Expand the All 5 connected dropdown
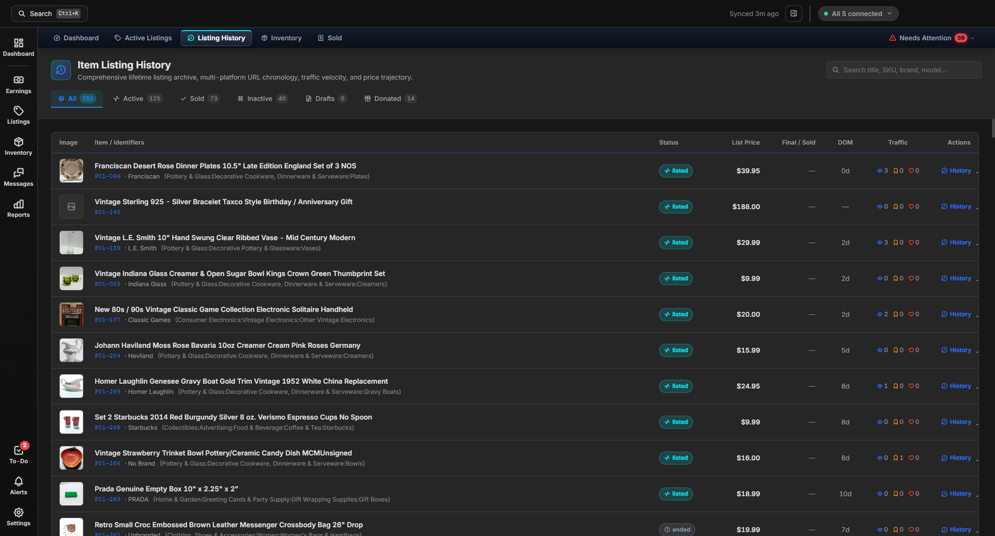 (x=858, y=14)
